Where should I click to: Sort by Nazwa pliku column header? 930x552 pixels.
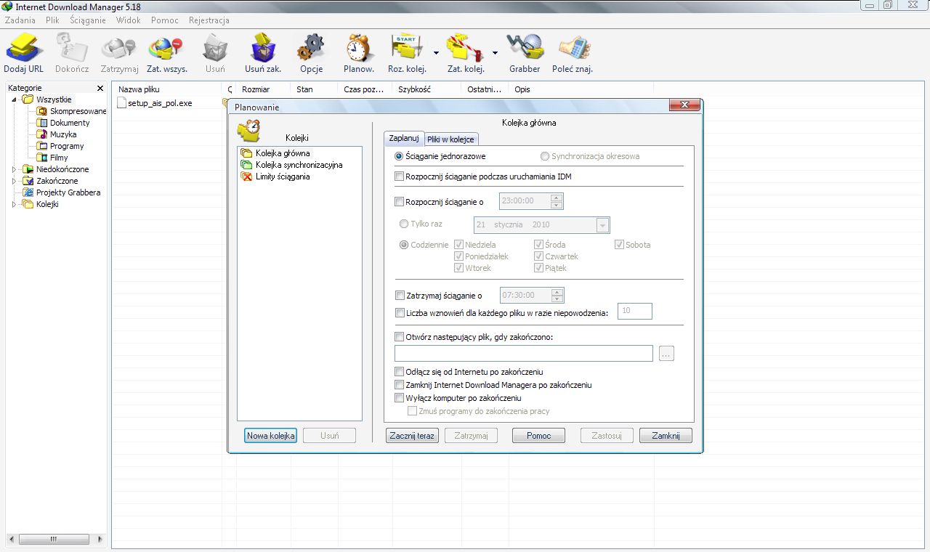(x=167, y=89)
